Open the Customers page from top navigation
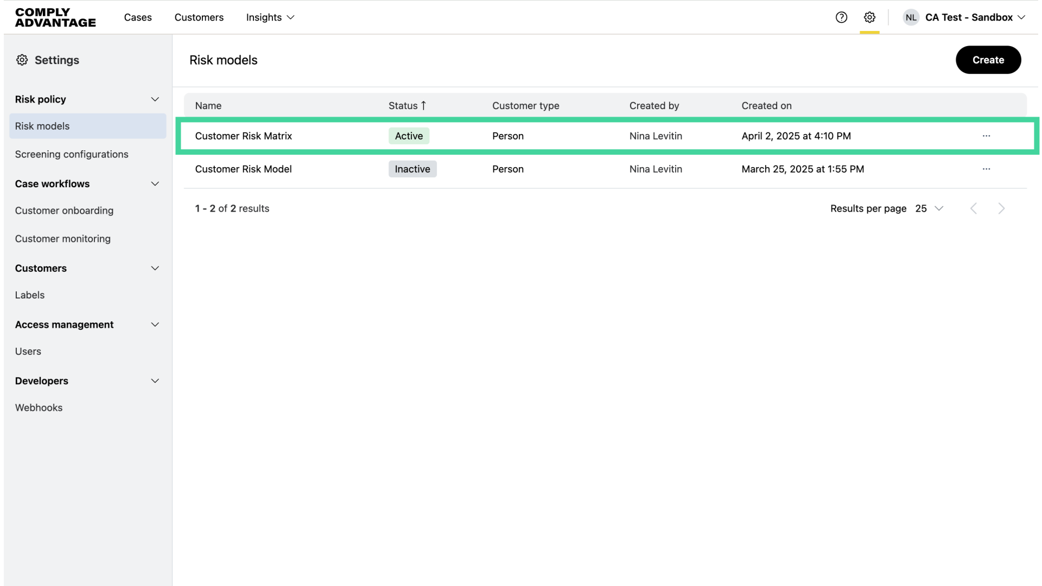Screen dimensions: 1042x586 tap(199, 17)
